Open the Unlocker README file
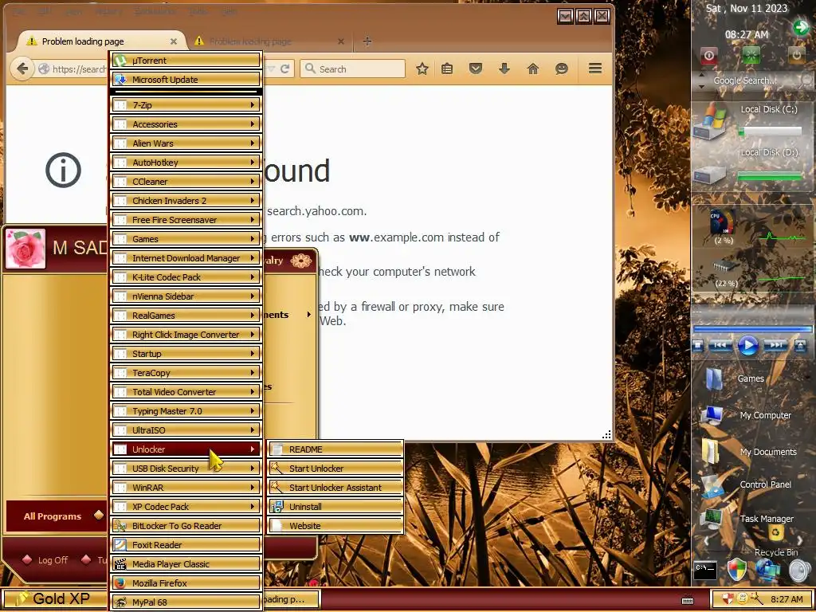The width and height of the screenshot is (816, 612). (x=335, y=449)
